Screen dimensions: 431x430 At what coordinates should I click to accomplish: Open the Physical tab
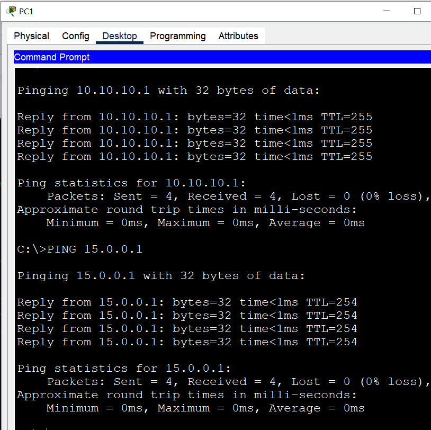[x=31, y=36]
